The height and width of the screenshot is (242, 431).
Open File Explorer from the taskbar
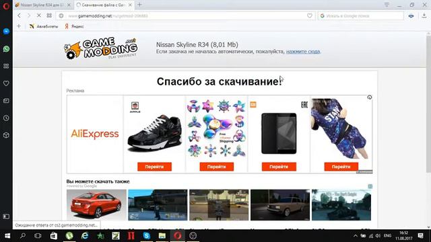162,236
